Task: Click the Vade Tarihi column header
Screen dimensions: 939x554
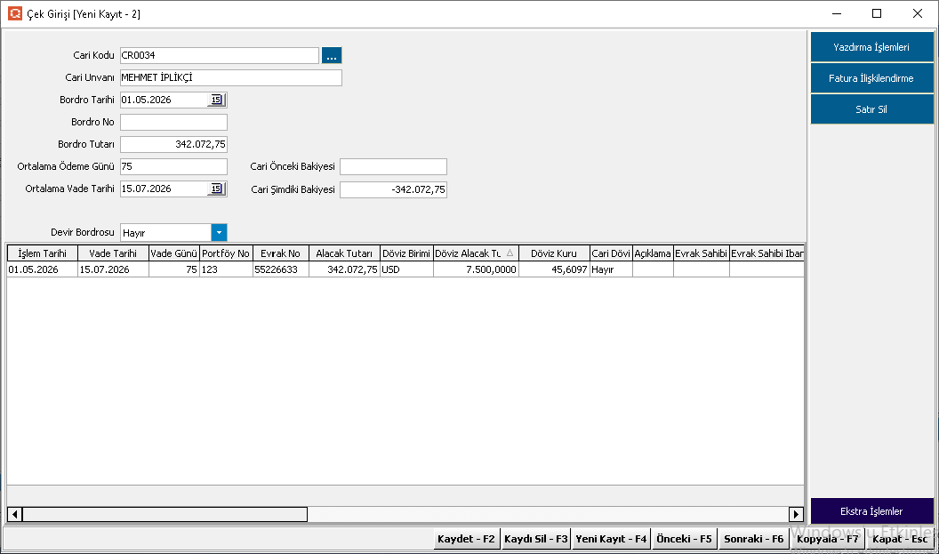Action: [x=113, y=253]
